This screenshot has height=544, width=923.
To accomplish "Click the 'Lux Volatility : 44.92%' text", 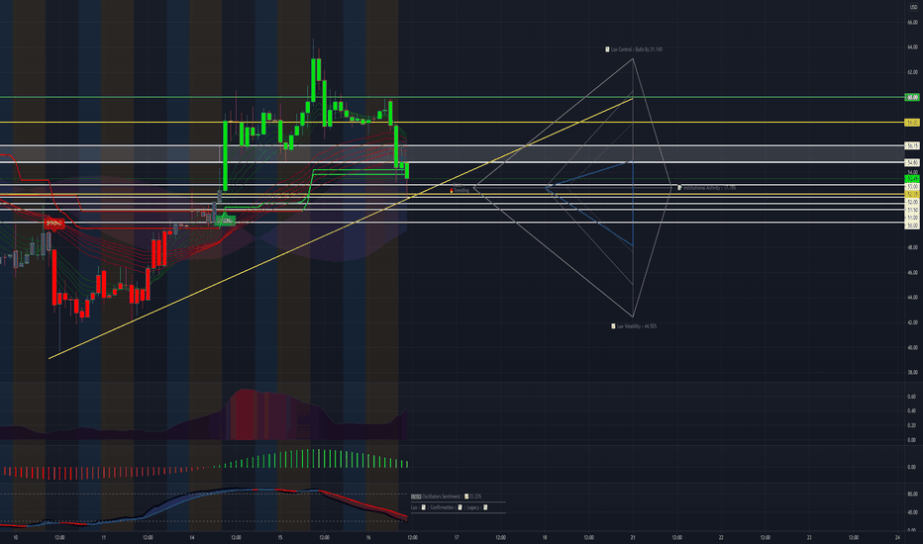I will point(637,325).
